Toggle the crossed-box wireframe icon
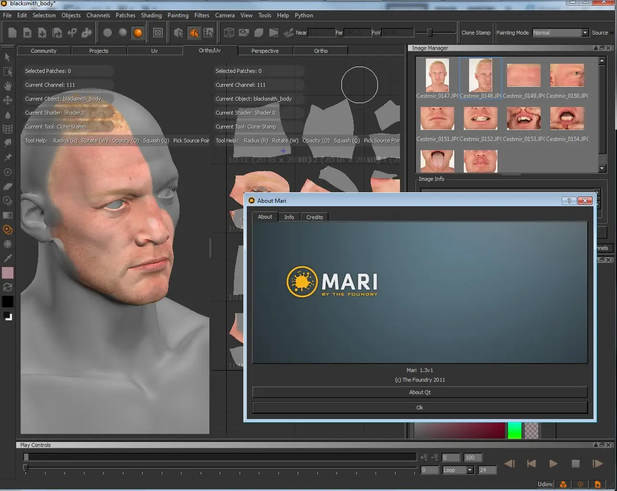This screenshot has width=617, height=491. pyautogui.click(x=158, y=33)
